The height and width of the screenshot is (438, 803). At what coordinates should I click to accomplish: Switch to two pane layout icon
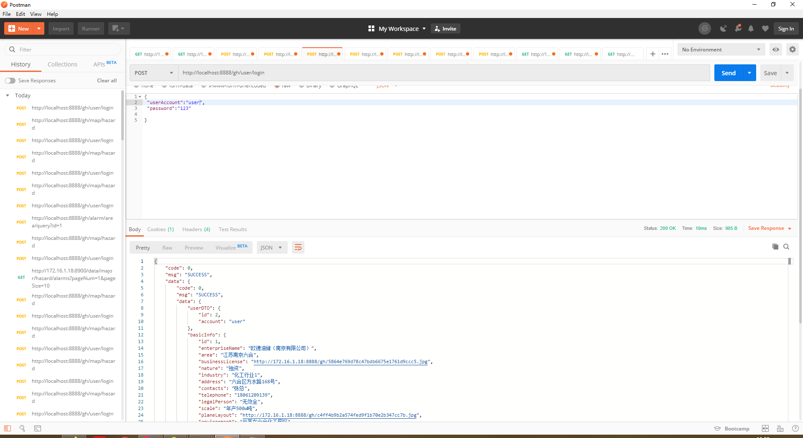click(x=765, y=428)
